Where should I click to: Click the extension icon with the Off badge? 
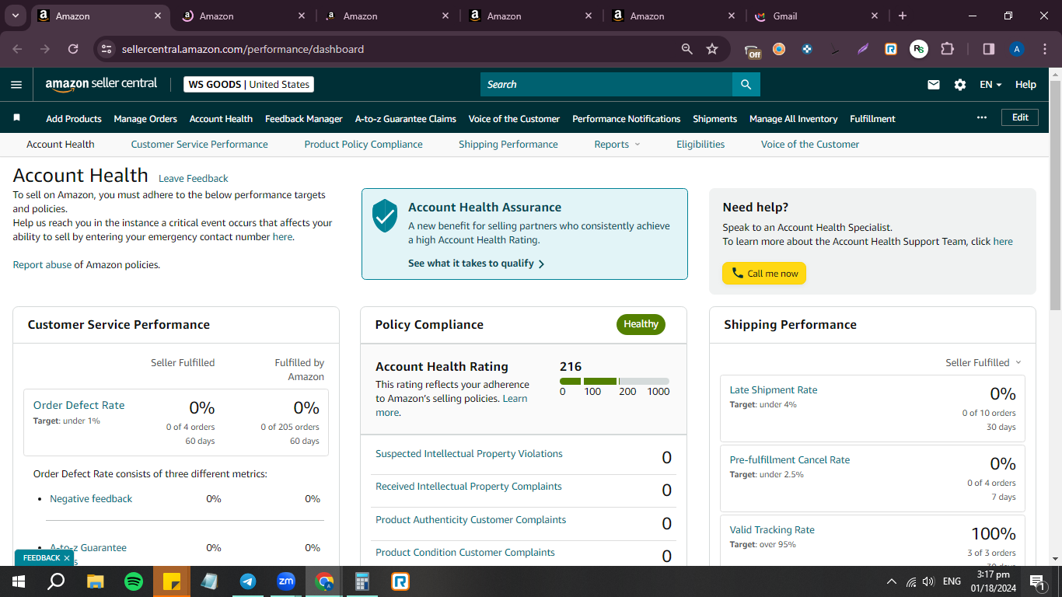pos(753,51)
